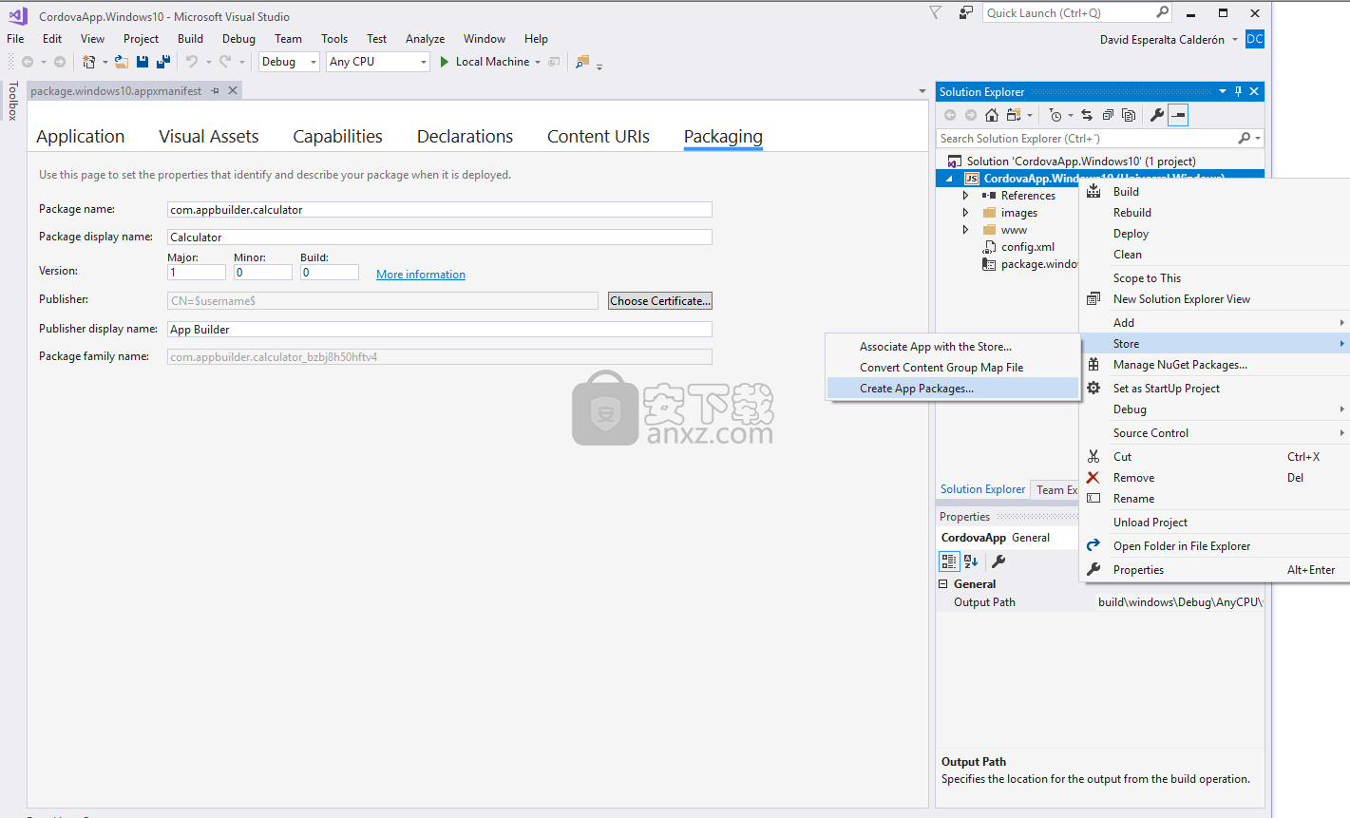Open the Solution Explorer window options dropdown

point(1223,91)
